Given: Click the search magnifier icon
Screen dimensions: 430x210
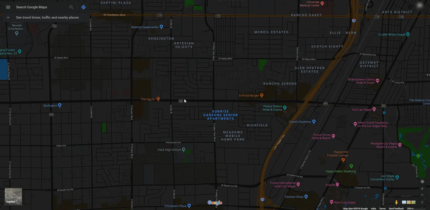Looking at the screenshot, I should 71,7.
